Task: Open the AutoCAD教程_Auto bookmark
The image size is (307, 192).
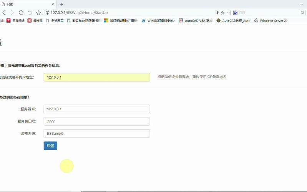Action: (x=233, y=21)
